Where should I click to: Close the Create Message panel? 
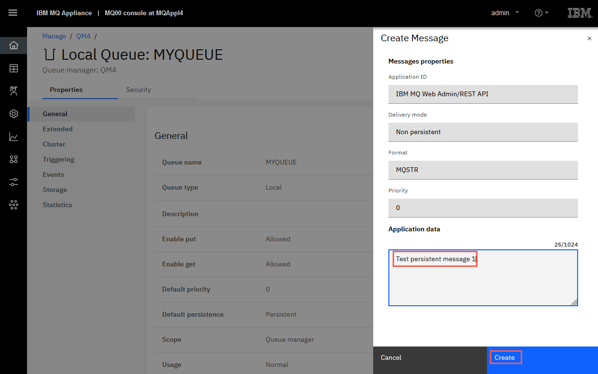(589, 38)
